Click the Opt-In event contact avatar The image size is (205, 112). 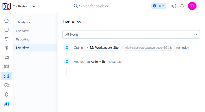67,47
